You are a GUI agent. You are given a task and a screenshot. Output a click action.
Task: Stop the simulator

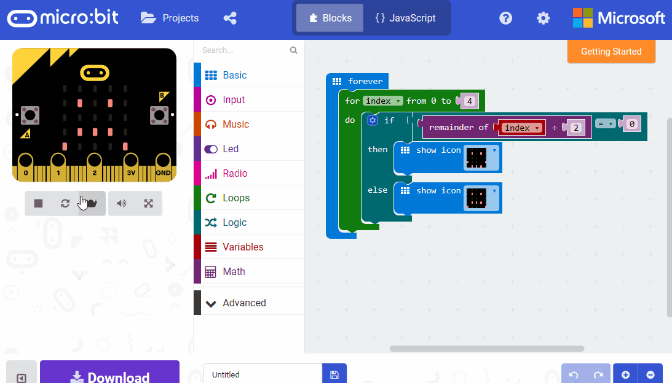[x=38, y=203]
